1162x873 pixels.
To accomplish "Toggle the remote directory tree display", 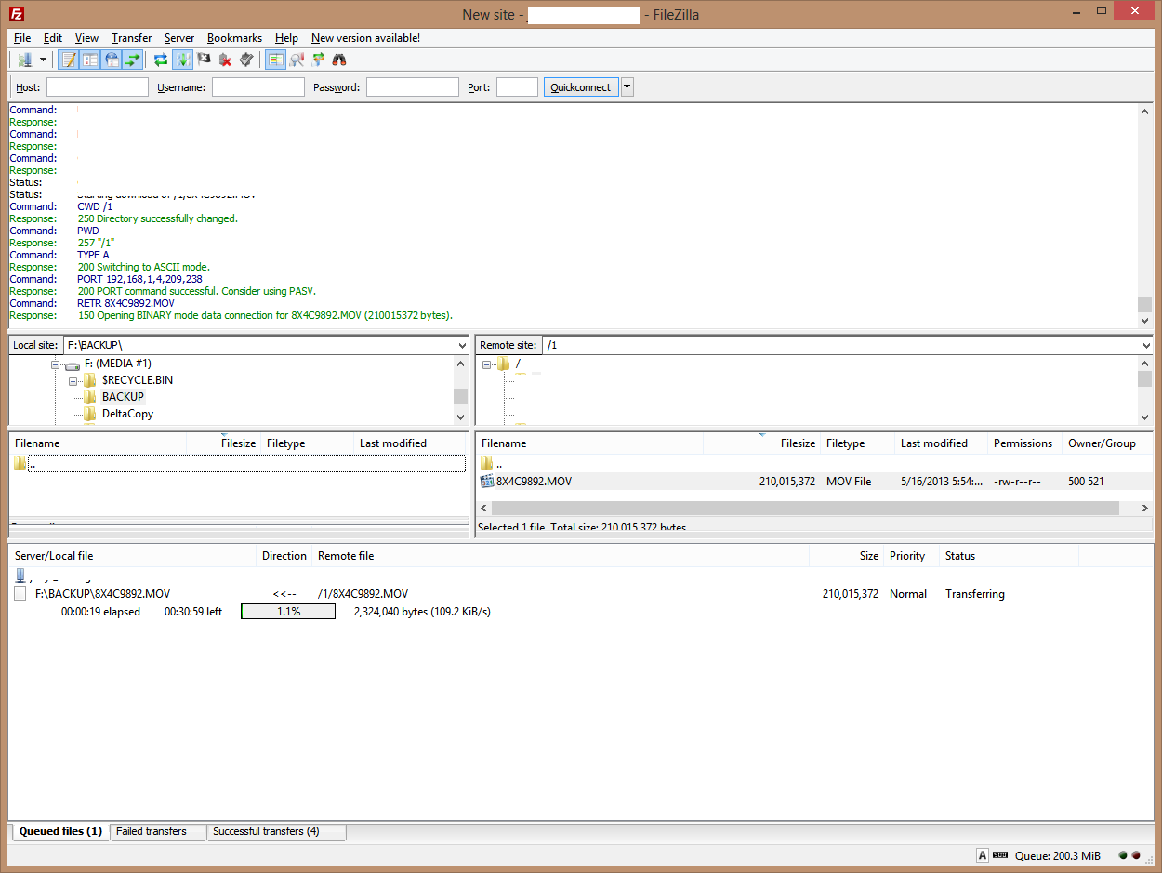I will (x=112, y=60).
